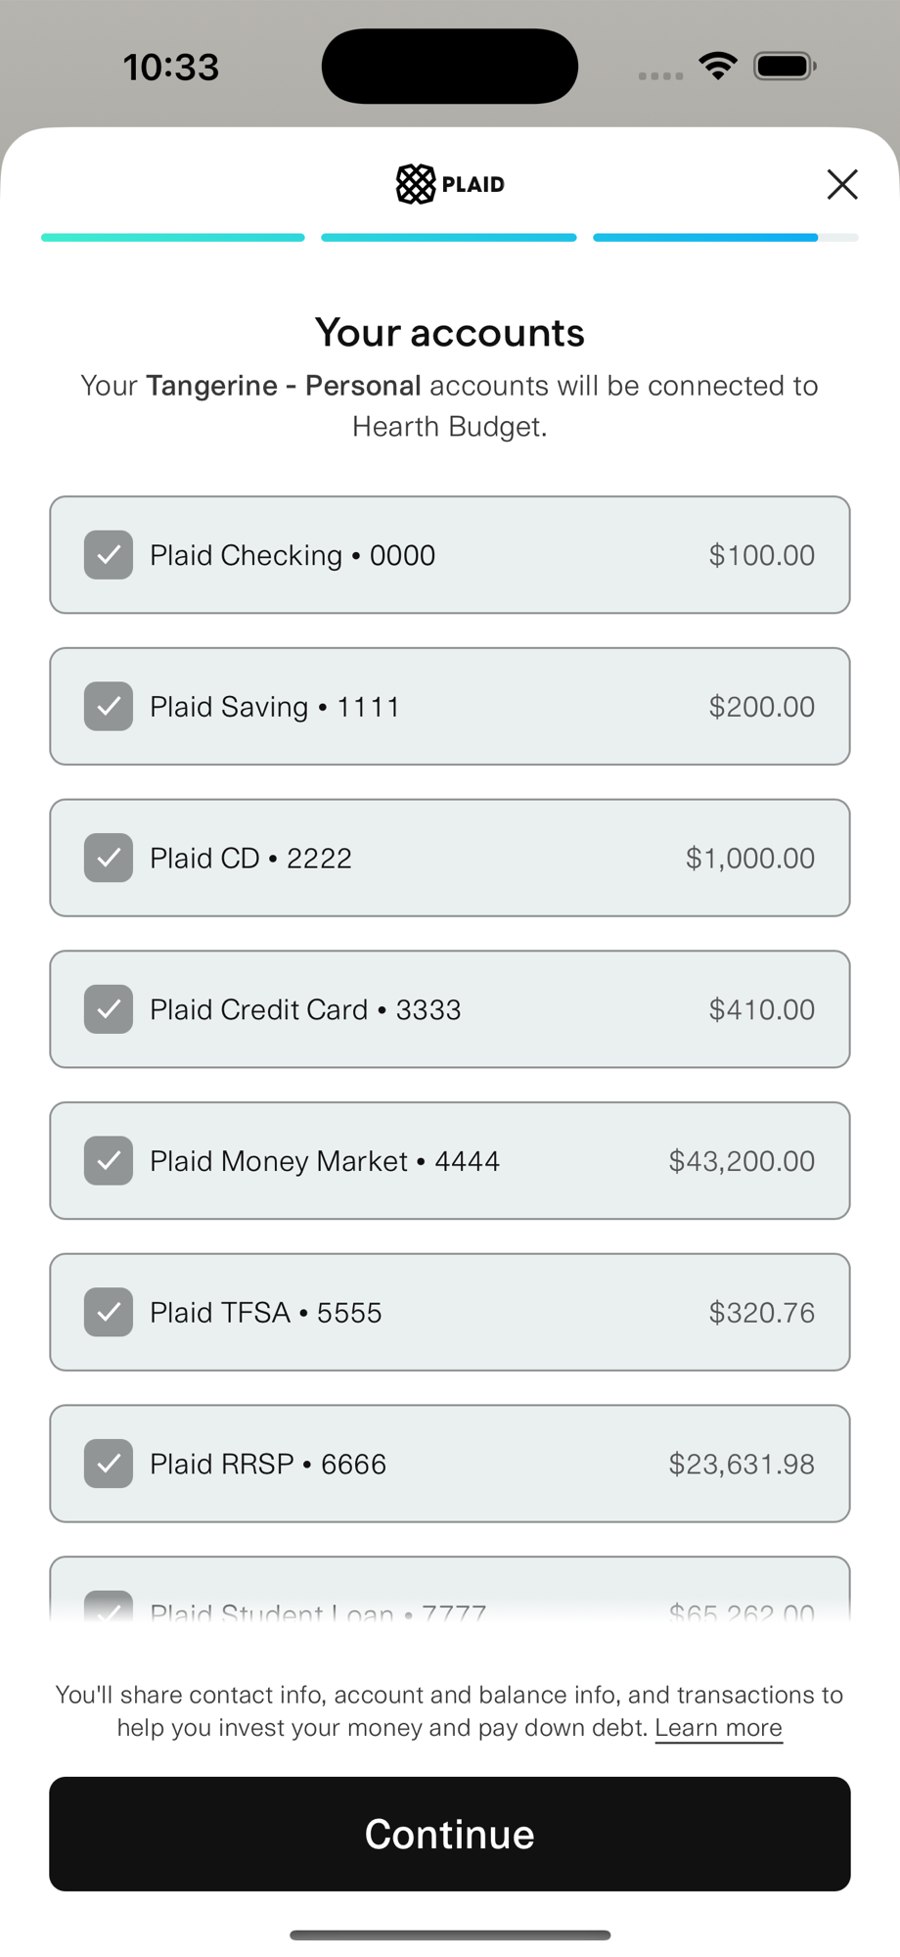This screenshot has width=900, height=1957.
Task: Tap the battery status icon
Action: (x=785, y=67)
